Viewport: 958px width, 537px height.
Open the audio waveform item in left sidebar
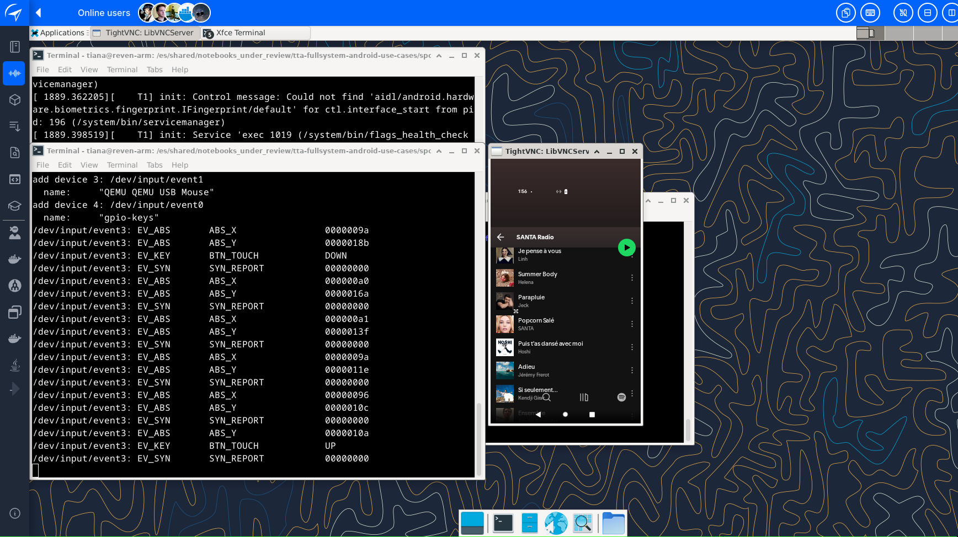coord(14,73)
